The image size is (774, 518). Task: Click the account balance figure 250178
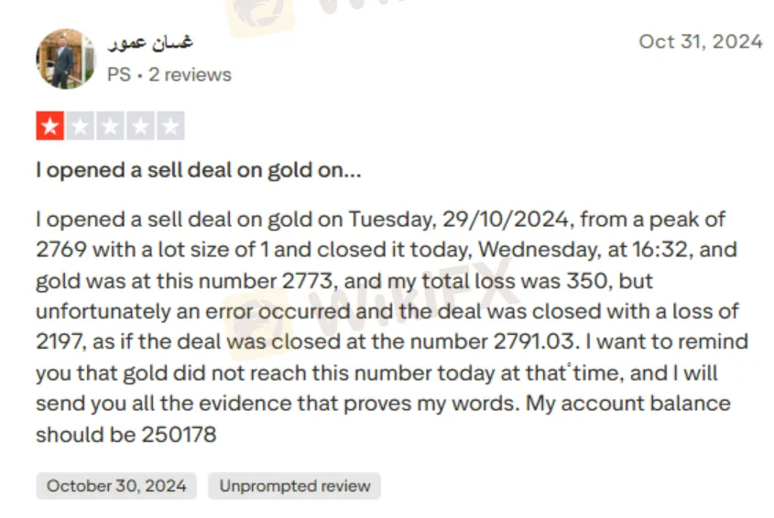(179, 435)
